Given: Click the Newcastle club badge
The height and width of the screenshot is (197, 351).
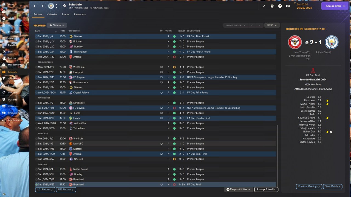Looking at the screenshot, I should point(70,103).
